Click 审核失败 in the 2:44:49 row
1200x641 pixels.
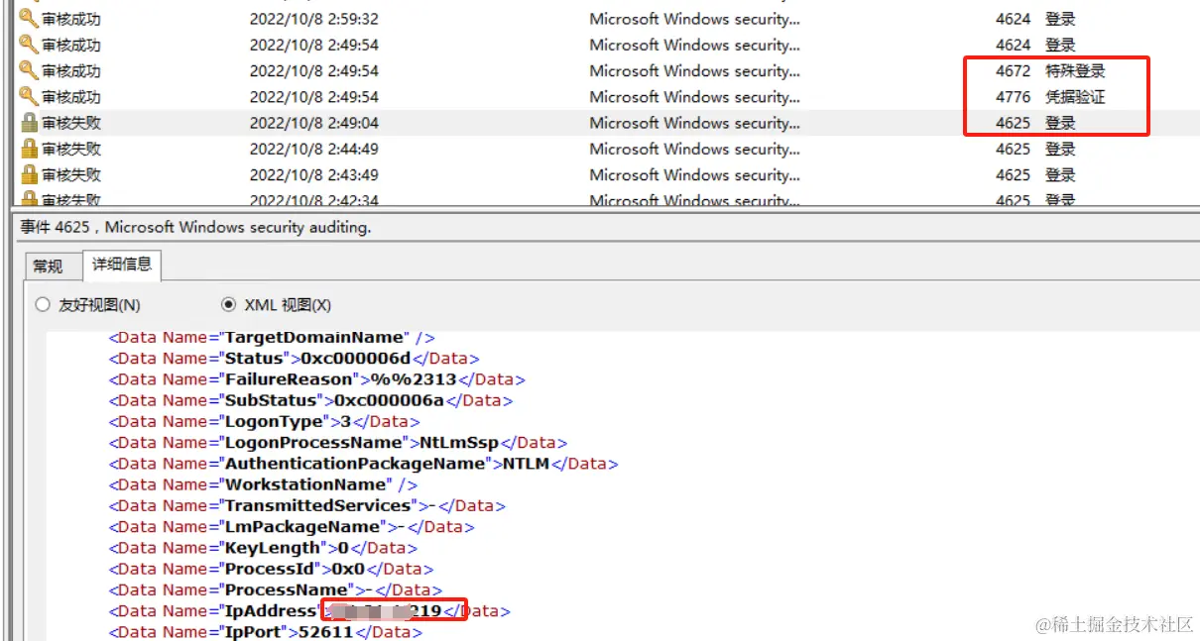[x=71, y=149]
